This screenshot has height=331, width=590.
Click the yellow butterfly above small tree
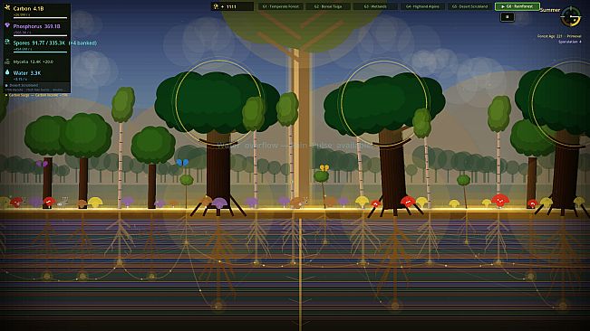[x=324, y=167]
